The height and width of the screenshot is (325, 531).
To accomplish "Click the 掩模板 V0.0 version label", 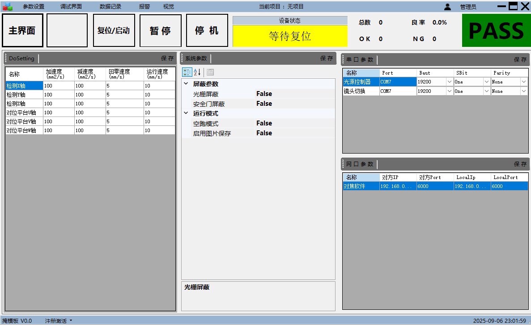I will point(17,321).
